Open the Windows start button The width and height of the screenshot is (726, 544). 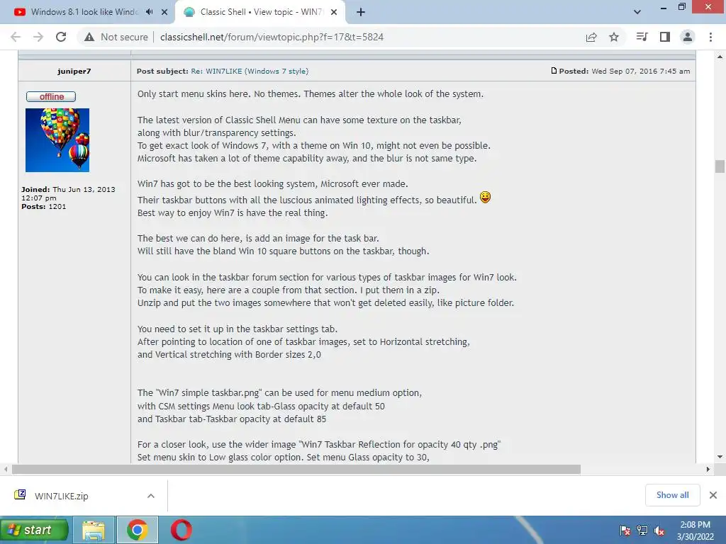34,530
